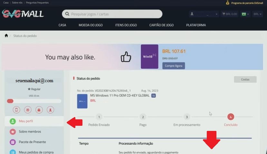Viewport: 267px width, 154px height.
Task: Click the Tempo column header
Action: click(x=84, y=143)
